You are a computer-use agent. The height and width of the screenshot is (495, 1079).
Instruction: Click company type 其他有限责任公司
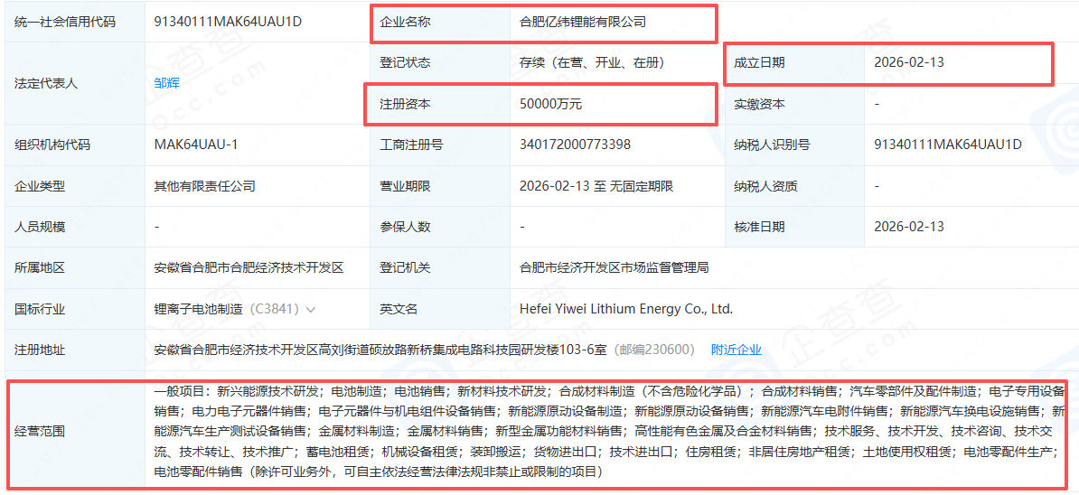(204, 186)
